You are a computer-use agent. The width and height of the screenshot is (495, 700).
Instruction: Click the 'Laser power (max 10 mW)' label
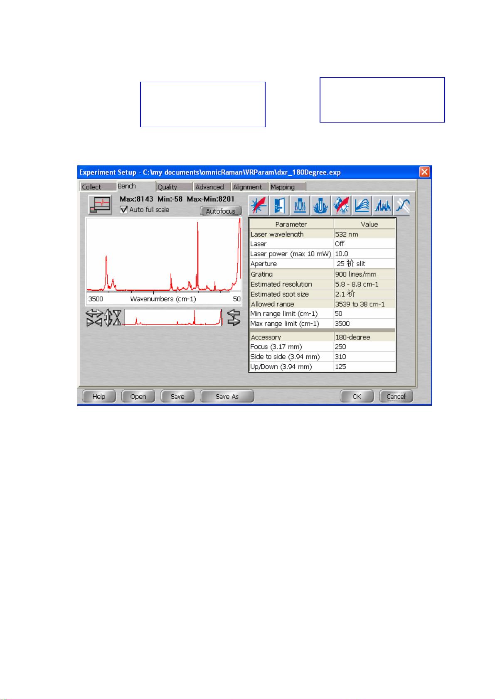291,254
